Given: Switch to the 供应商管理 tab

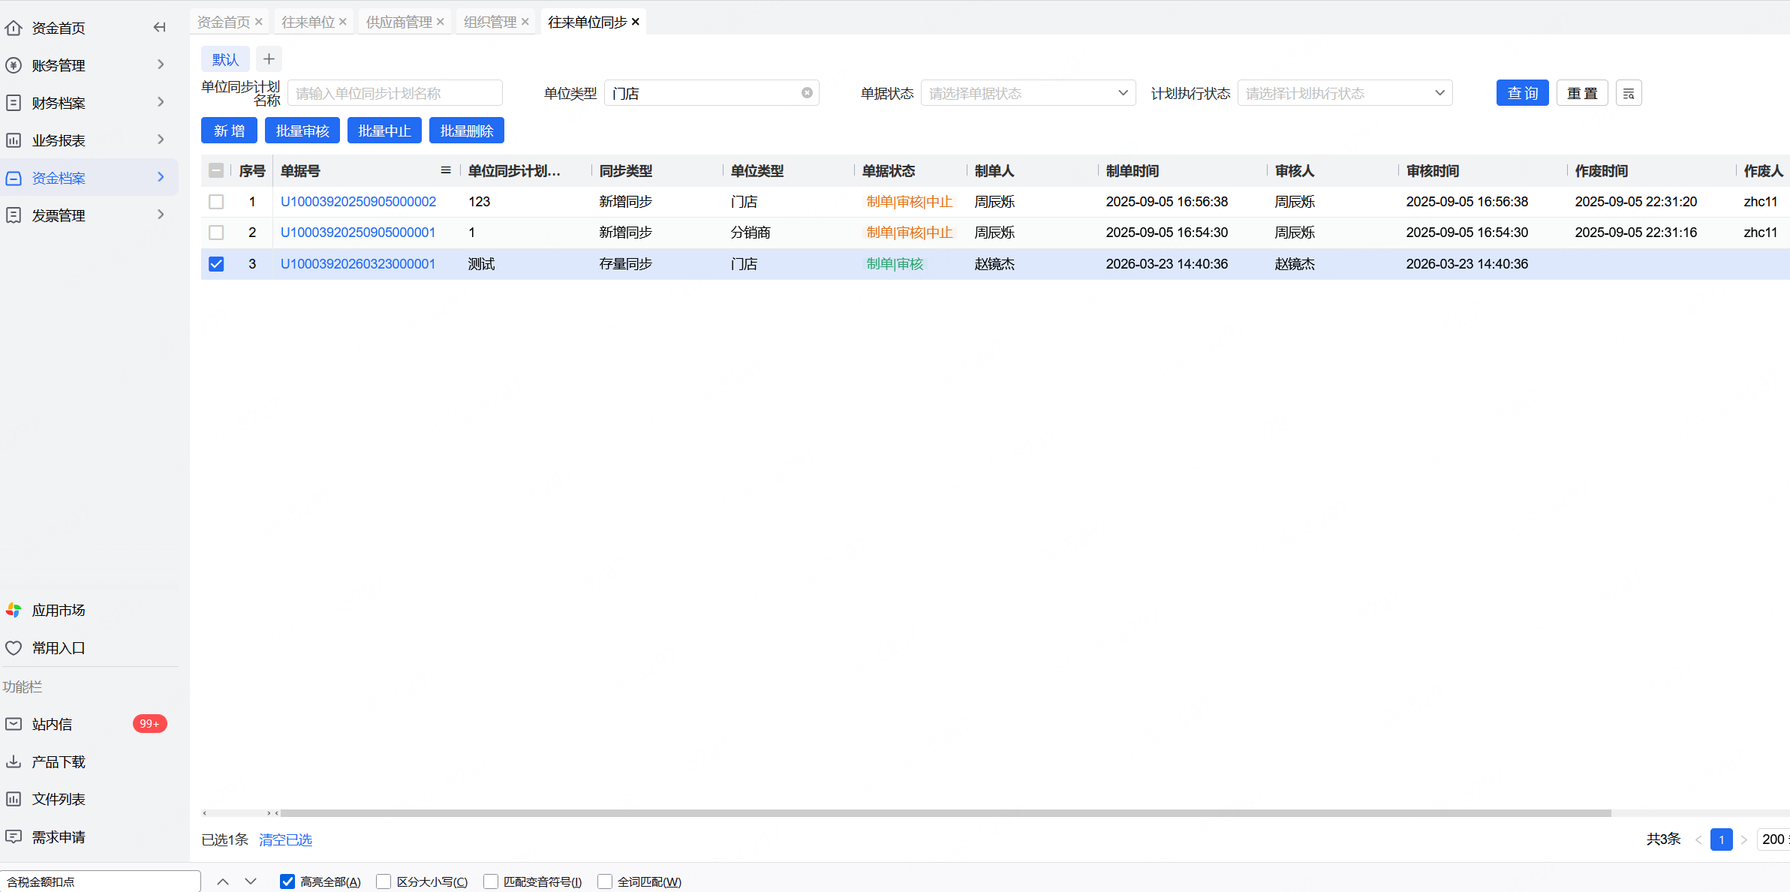Looking at the screenshot, I should [399, 22].
